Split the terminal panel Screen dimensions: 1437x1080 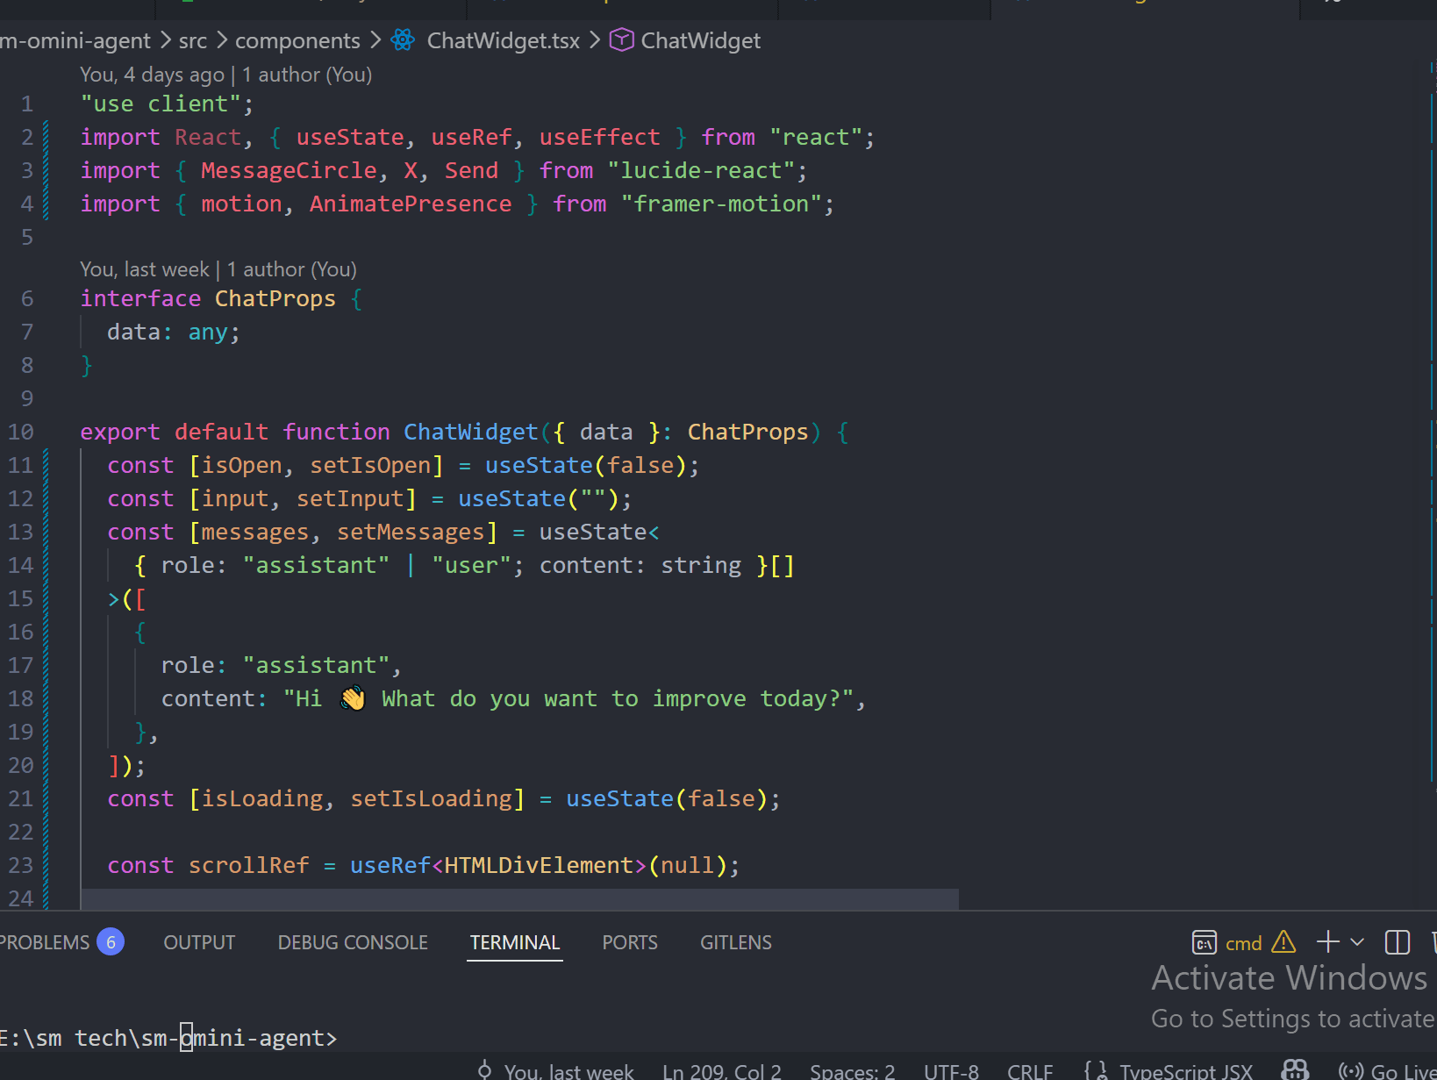tap(1397, 942)
